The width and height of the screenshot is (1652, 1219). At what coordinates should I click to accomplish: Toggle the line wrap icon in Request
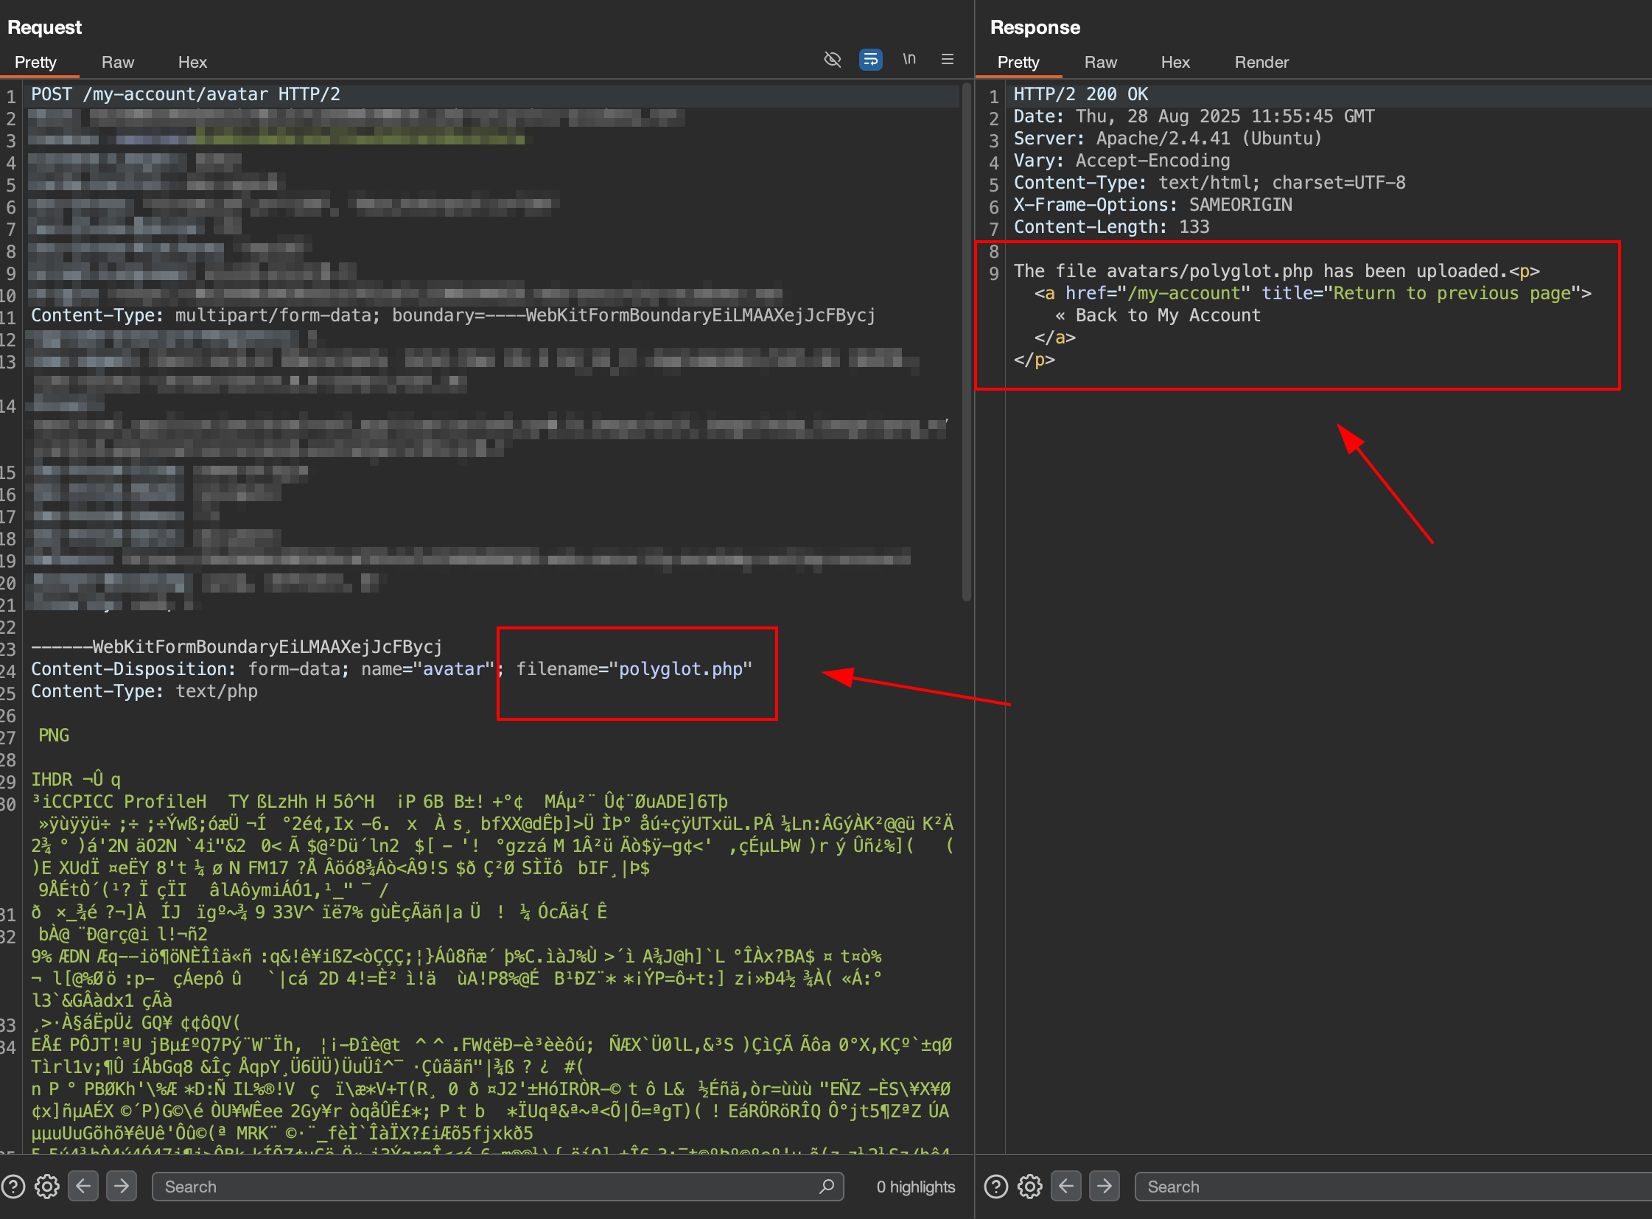pos(871,59)
